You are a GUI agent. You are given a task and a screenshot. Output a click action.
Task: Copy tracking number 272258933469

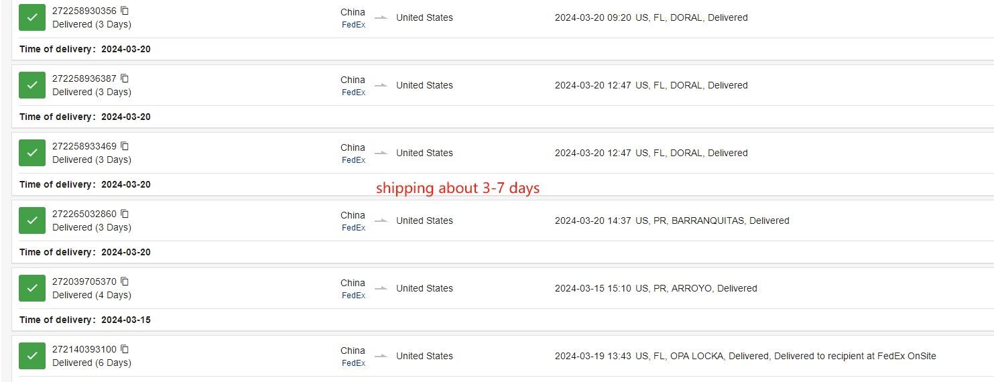pos(125,146)
